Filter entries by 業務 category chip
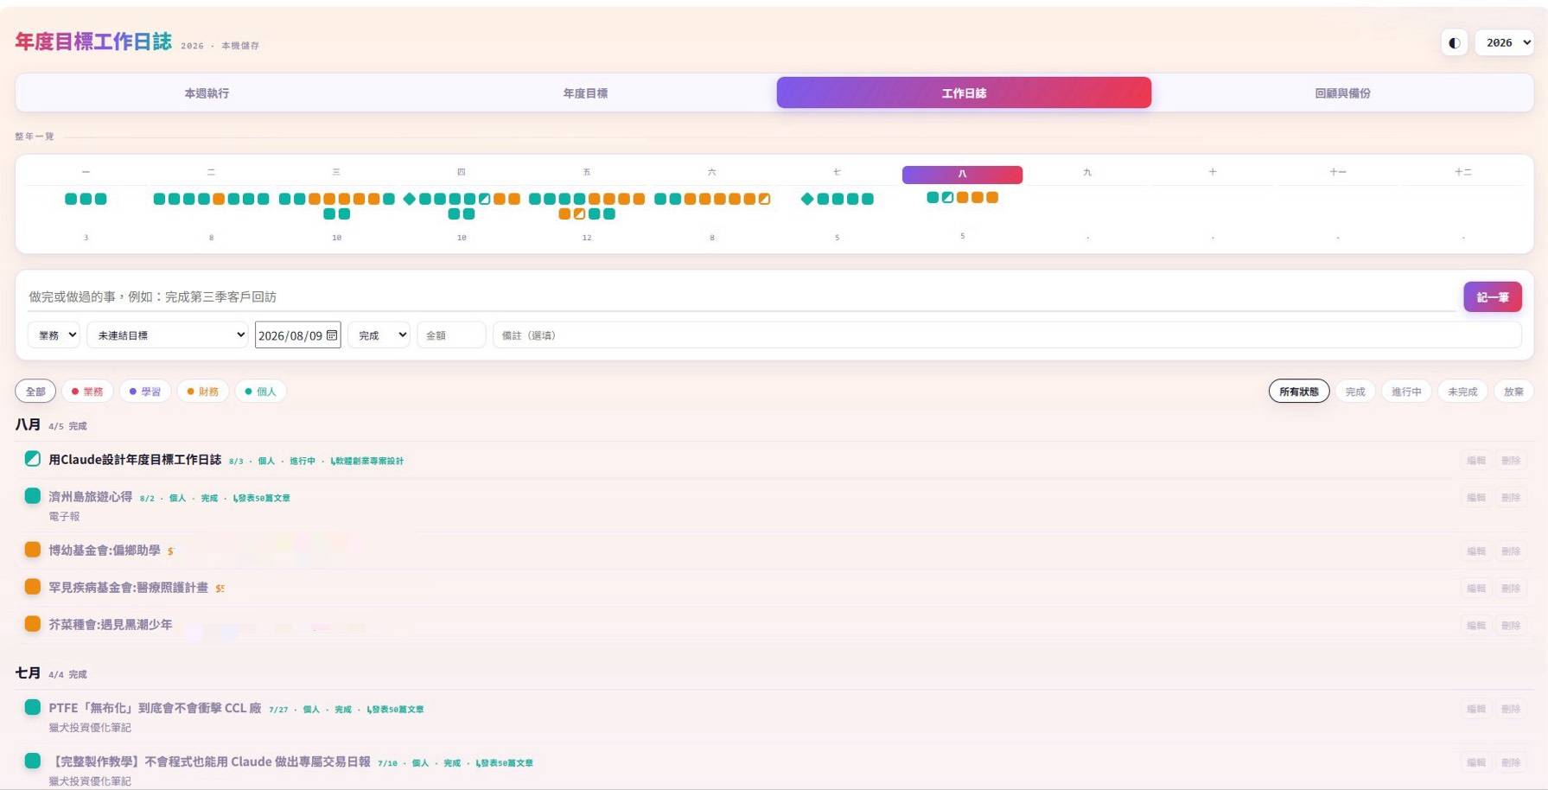 click(87, 392)
